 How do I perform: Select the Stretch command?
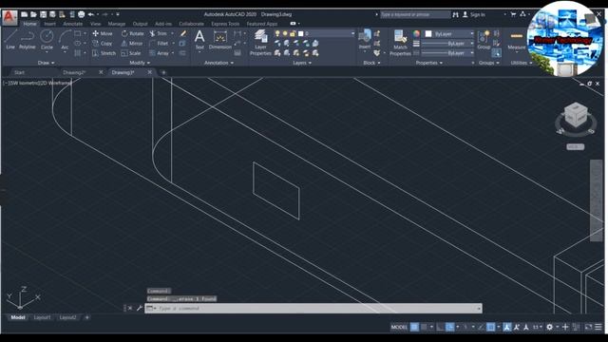coord(104,53)
